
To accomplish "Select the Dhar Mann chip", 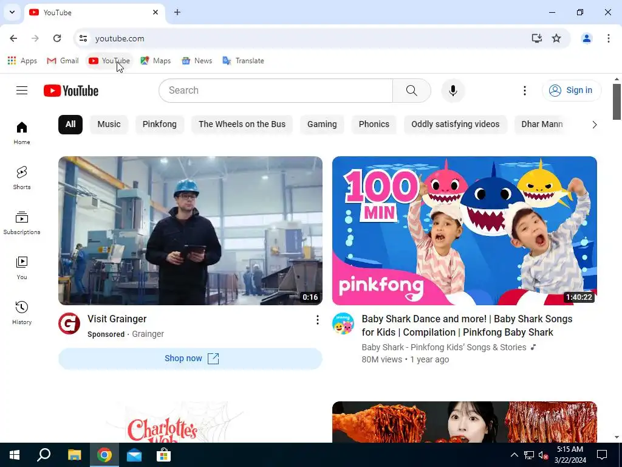I will (542, 124).
